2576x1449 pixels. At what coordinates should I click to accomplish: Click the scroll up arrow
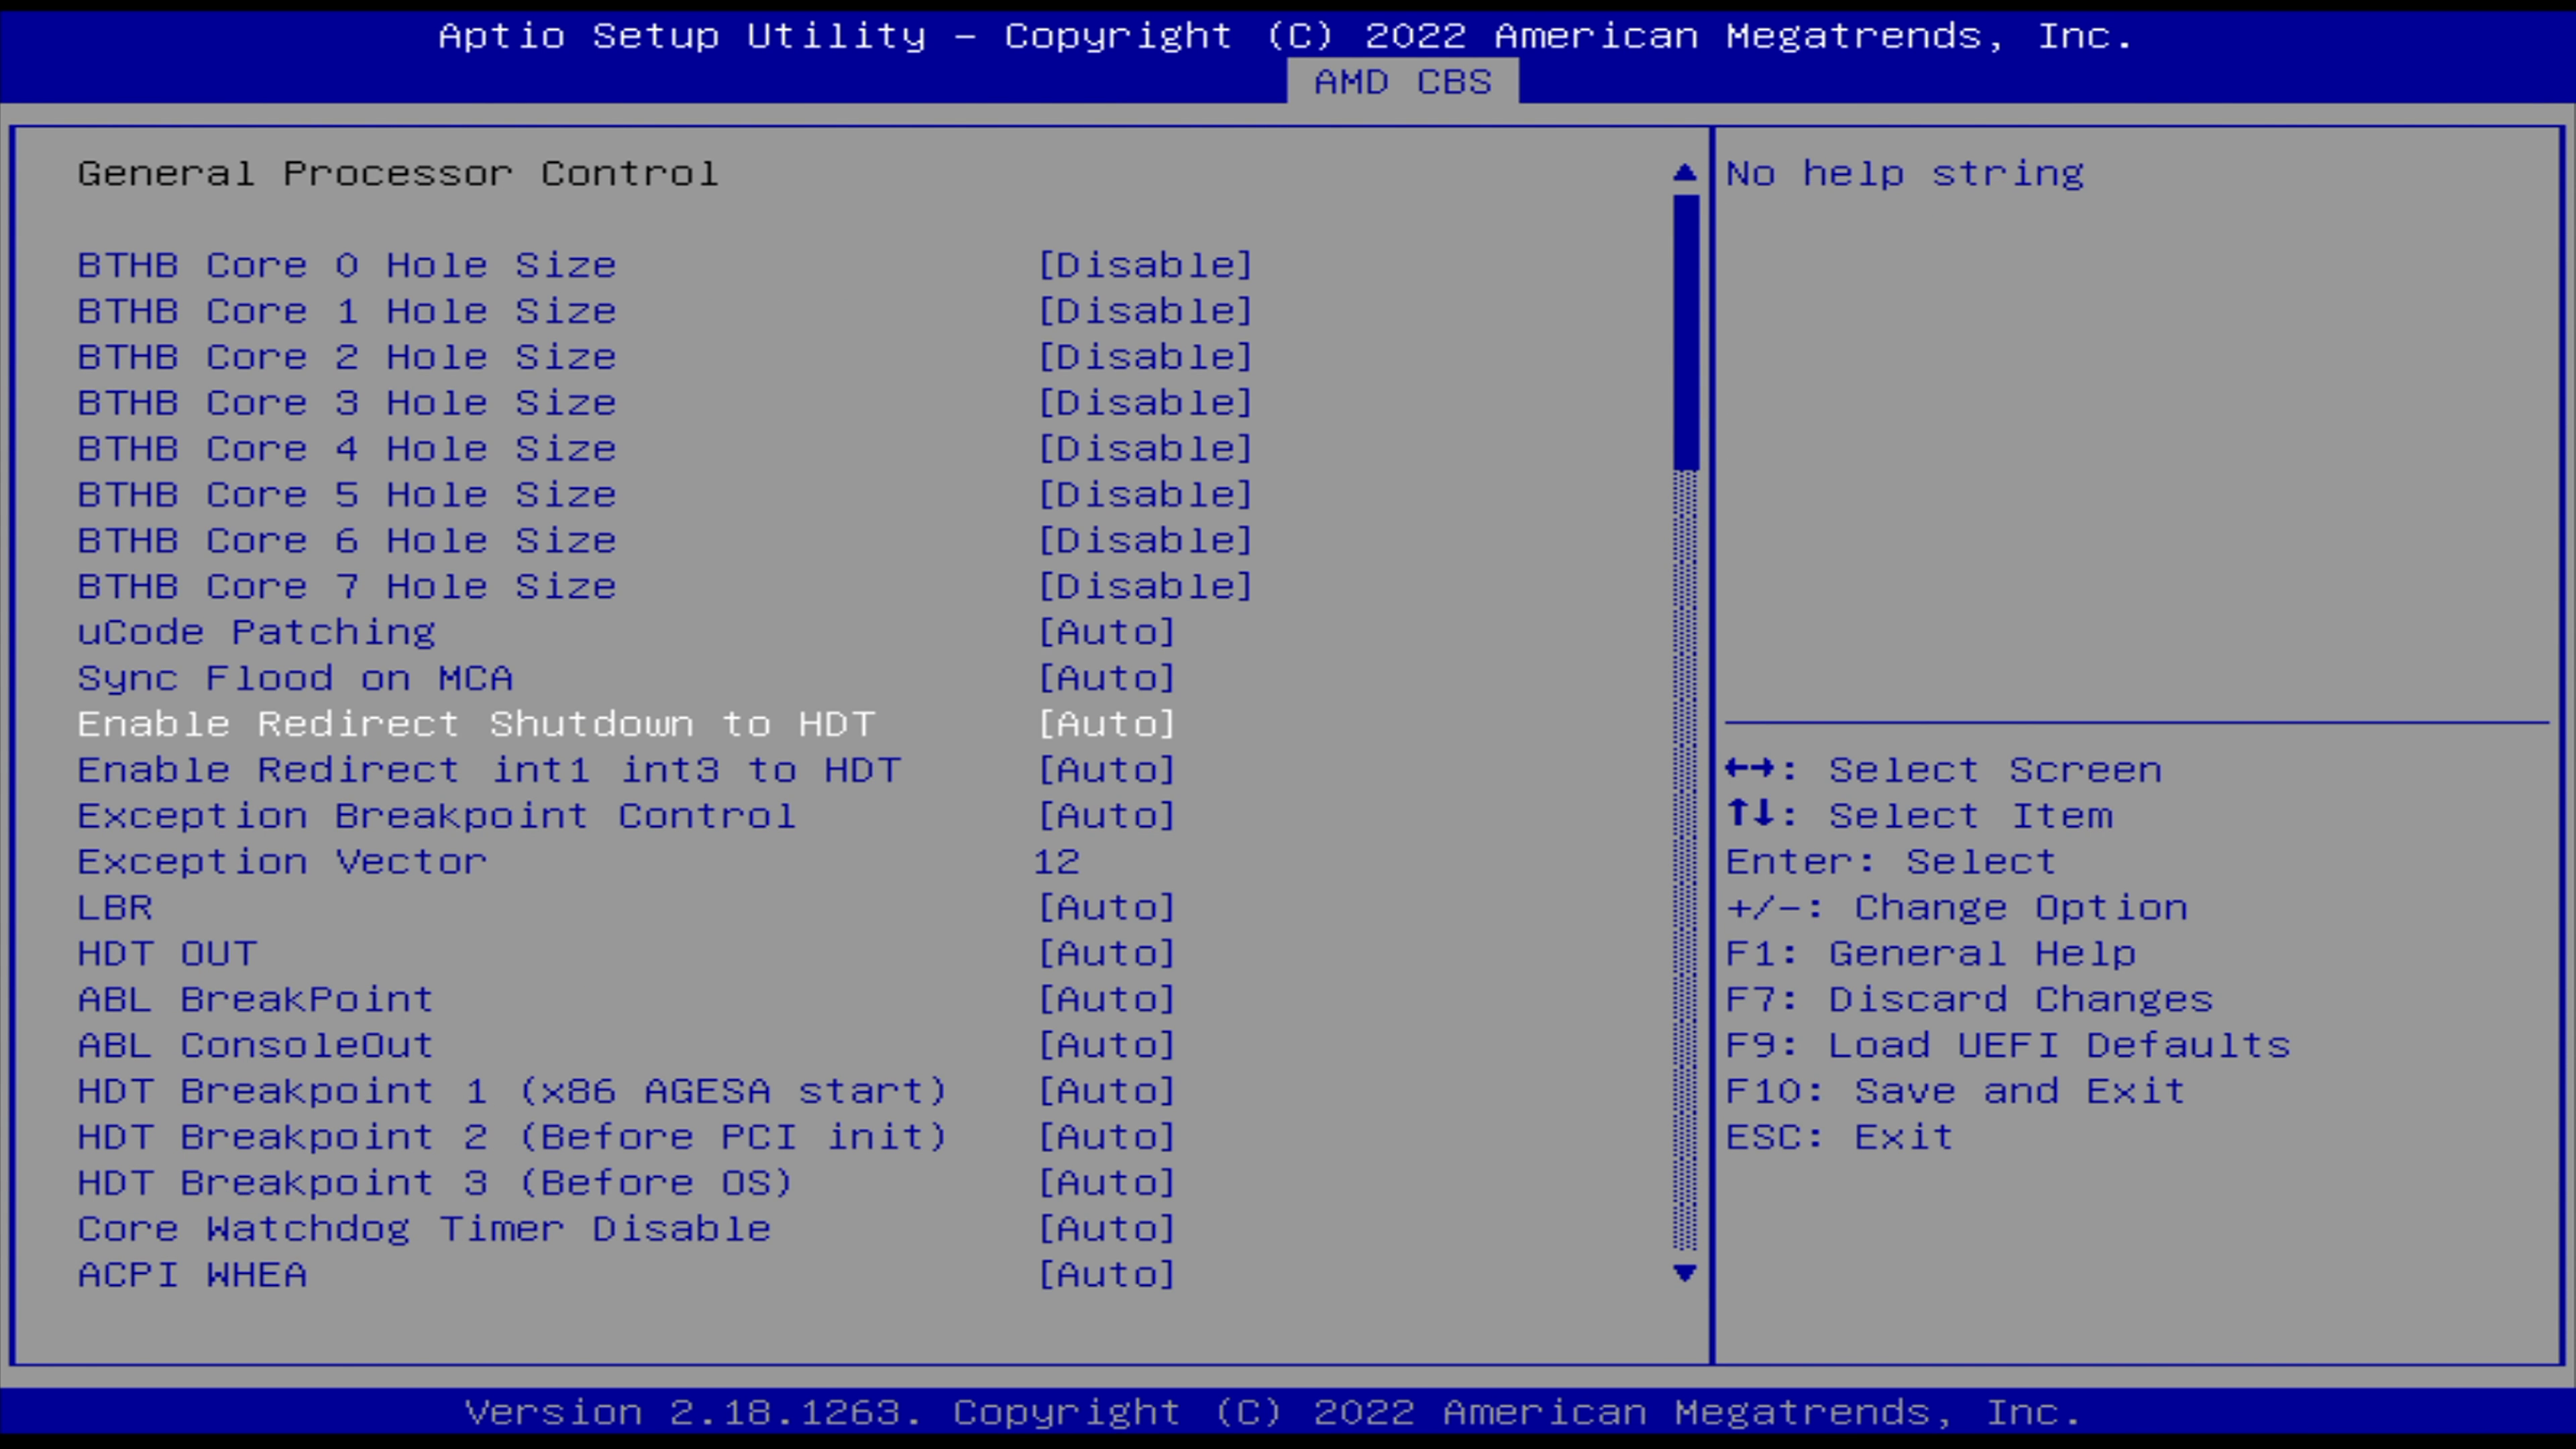click(1685, 173)
